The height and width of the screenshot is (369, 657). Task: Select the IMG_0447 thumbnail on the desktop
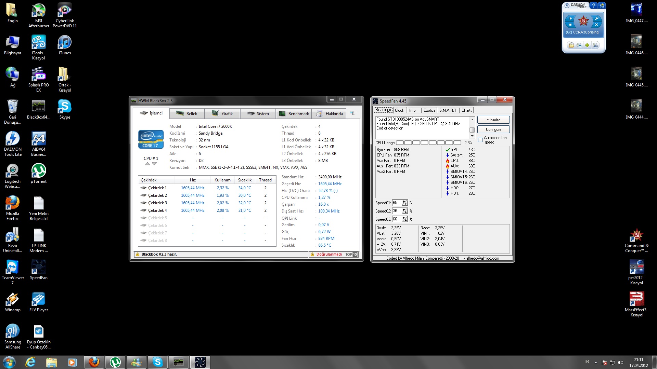pyautogui.click(x=636, y=13)
